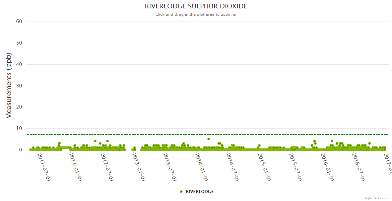The width and height of the screenshot is (392, 201).
Task: Click the RIVERLODGE SULPHUR DIOXIDE chart title
Action: click(x=196, y=6)
